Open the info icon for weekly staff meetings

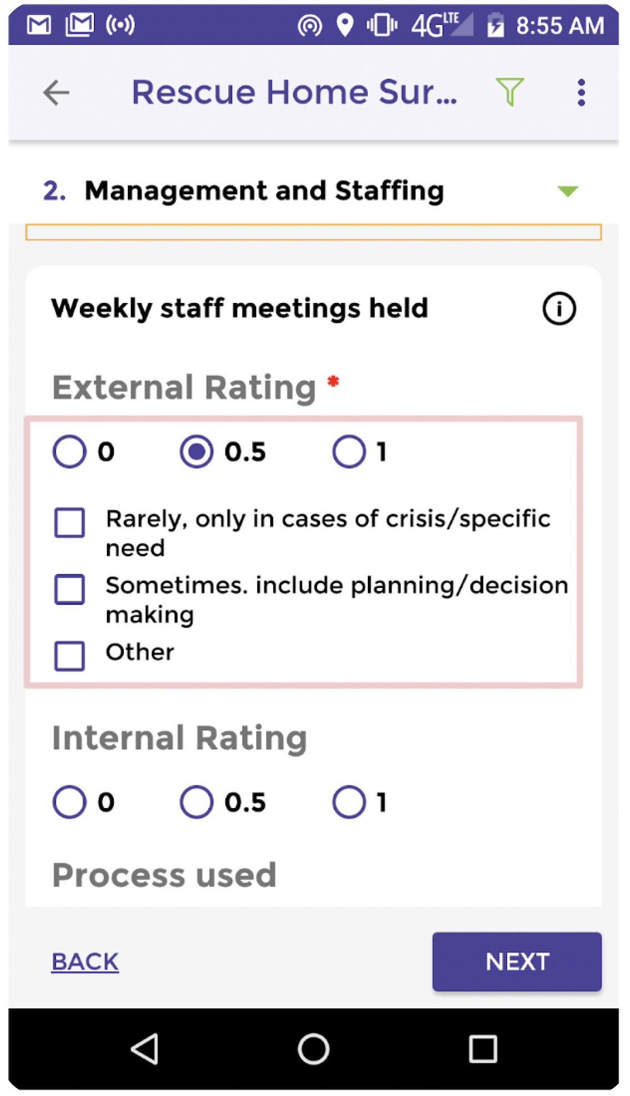[x=560, y=308]
